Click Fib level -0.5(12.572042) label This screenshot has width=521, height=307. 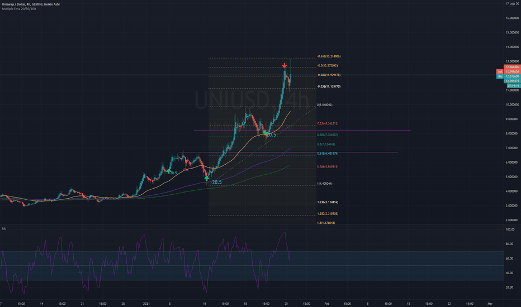click(327, 66)
